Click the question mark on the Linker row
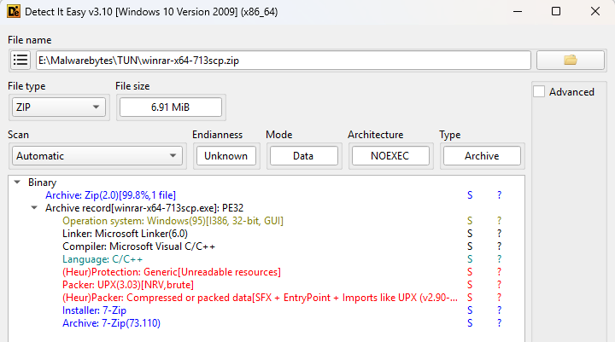 [x=500, y=234]
